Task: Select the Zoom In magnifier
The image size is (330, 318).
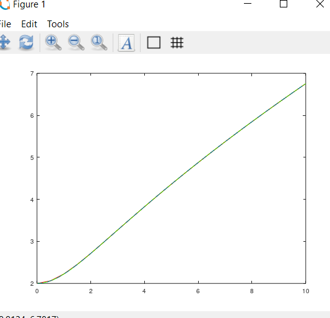Action: pyautogui.click(x=53, y=43)
